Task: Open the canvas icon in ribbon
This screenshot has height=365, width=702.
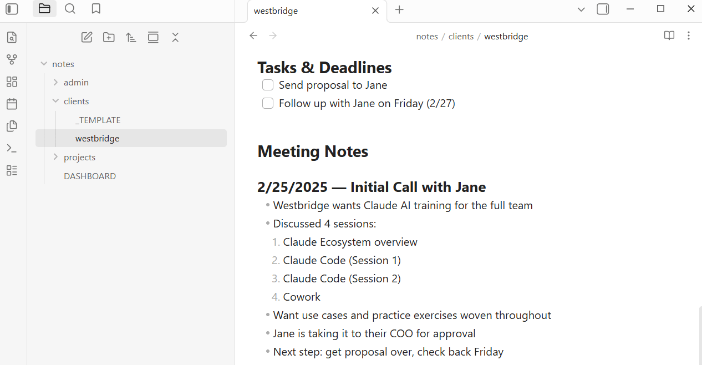Action: 12,82
